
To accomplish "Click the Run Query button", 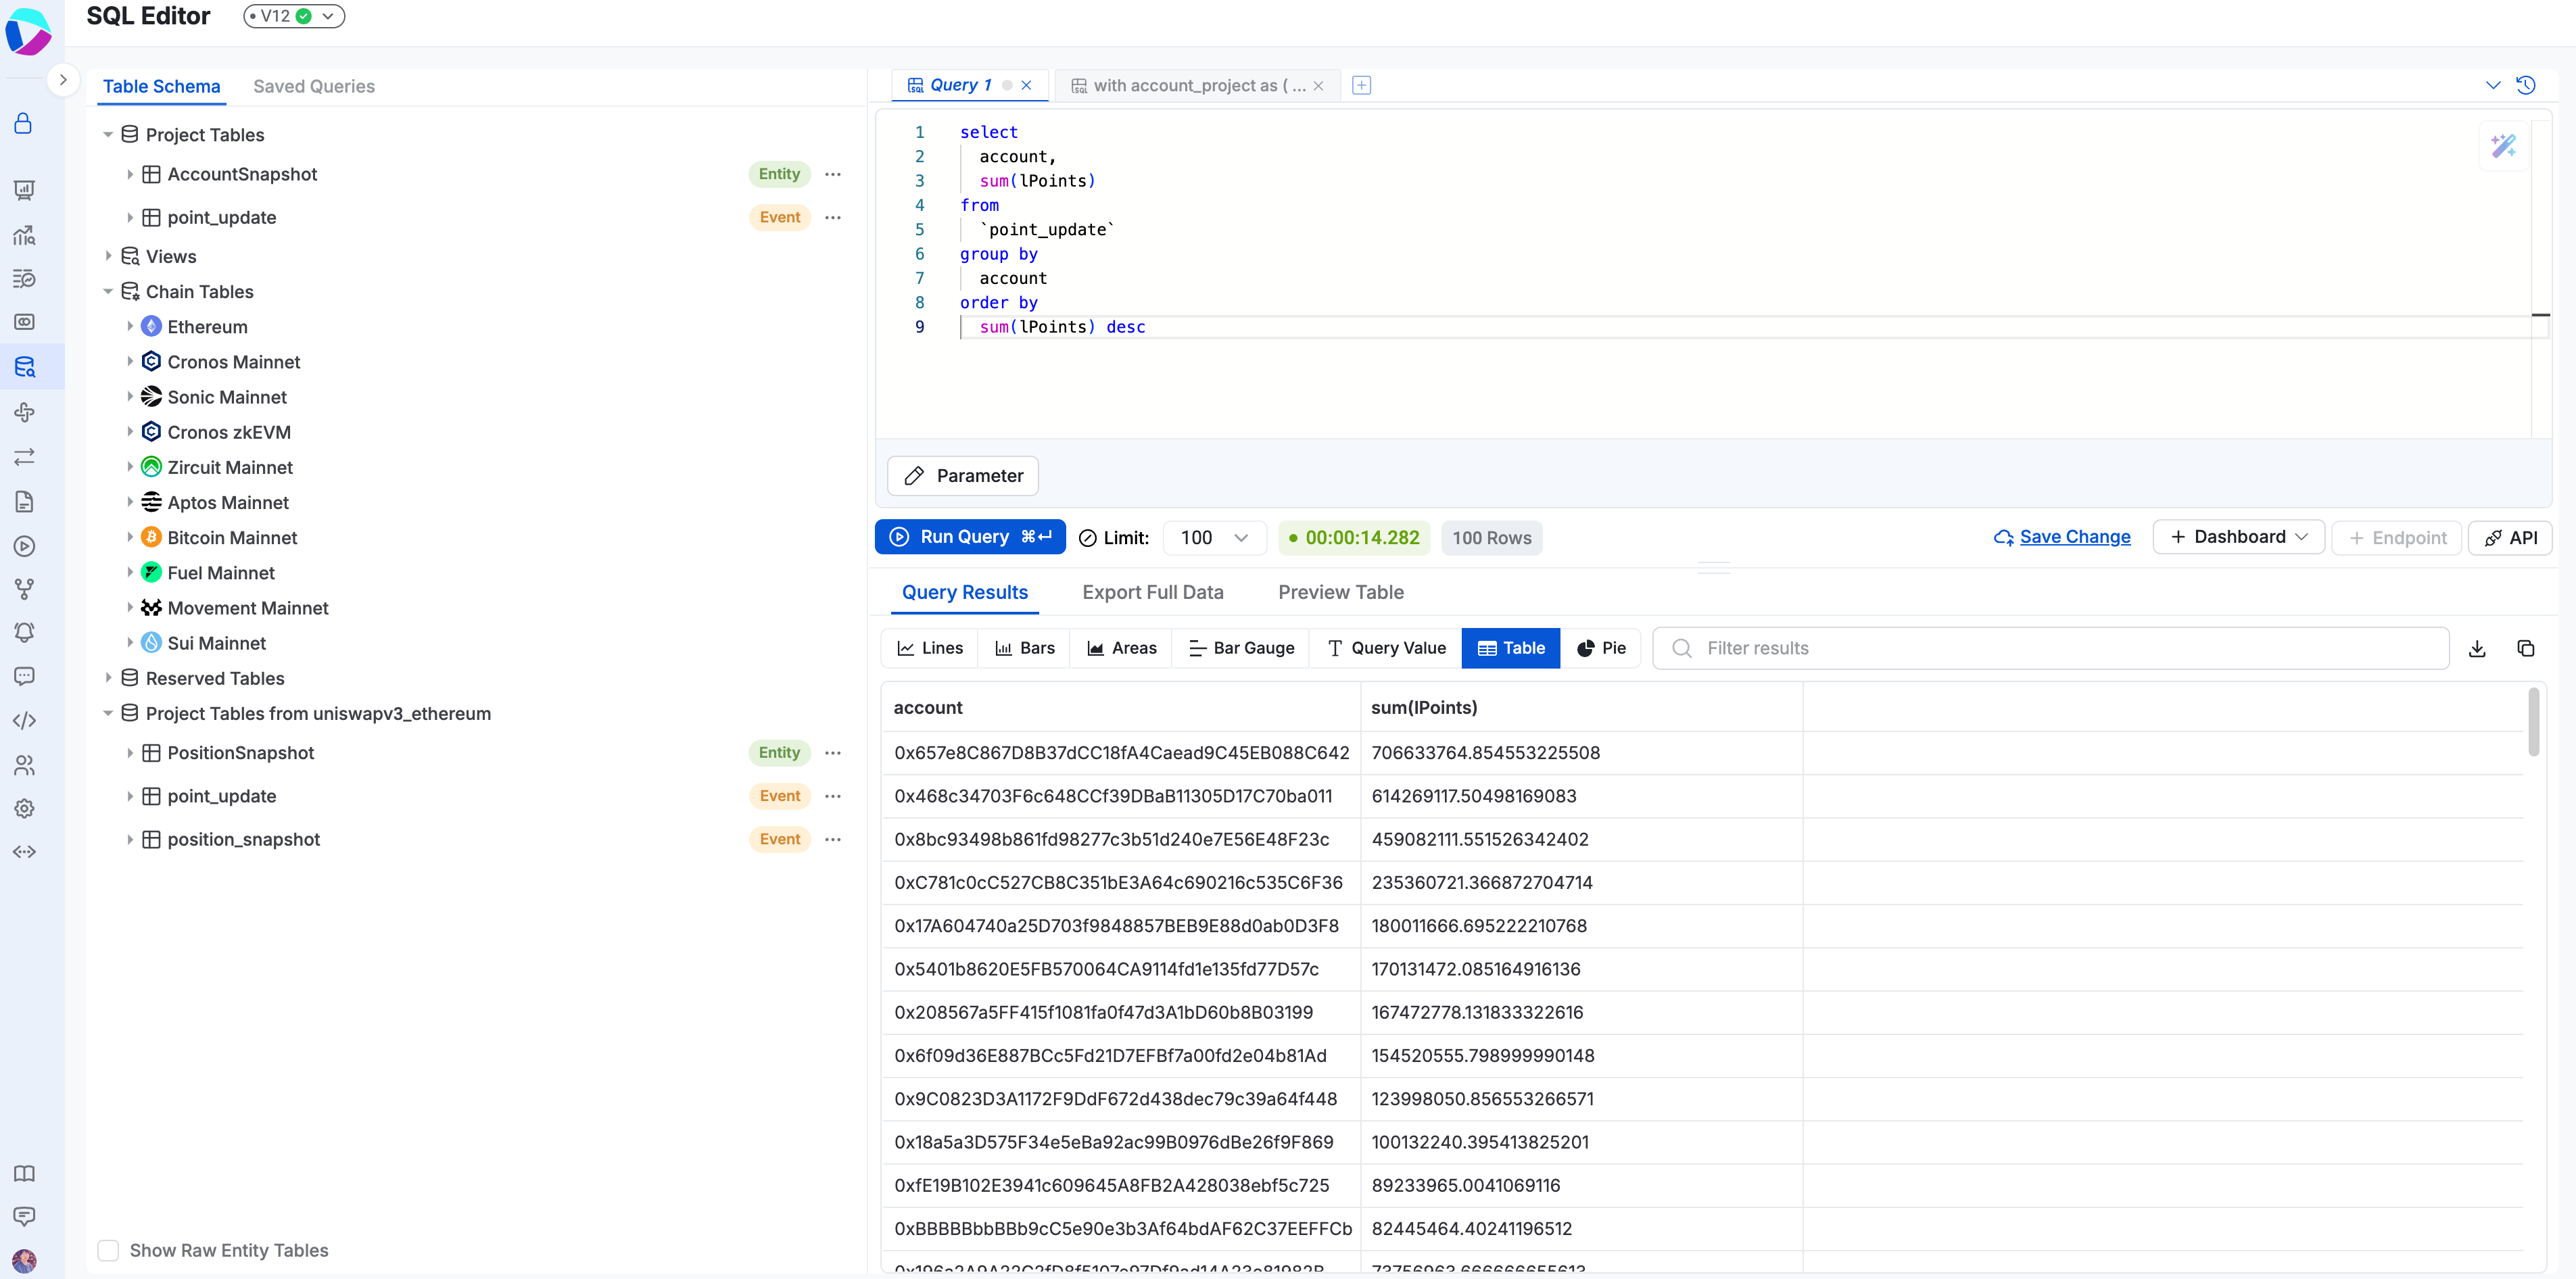I will click(969, 537).
